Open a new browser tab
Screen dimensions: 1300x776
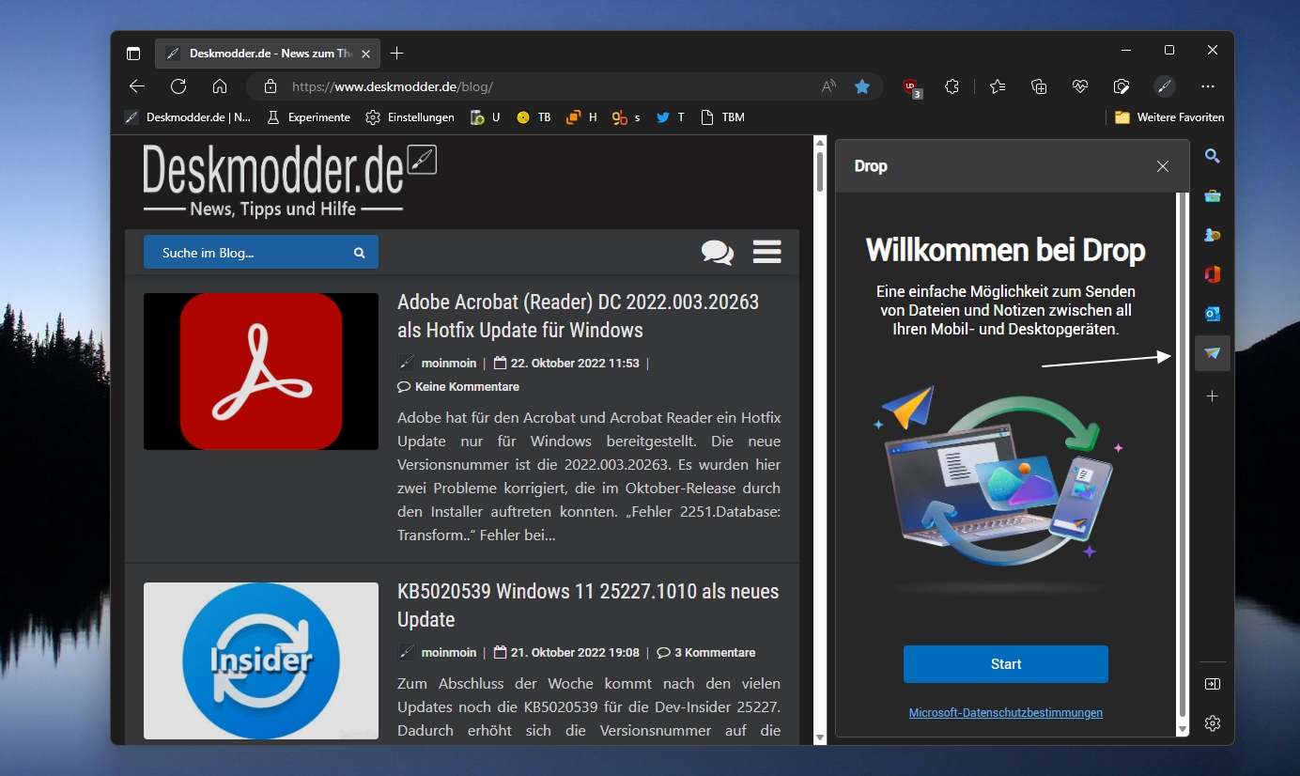click(397, 54)
